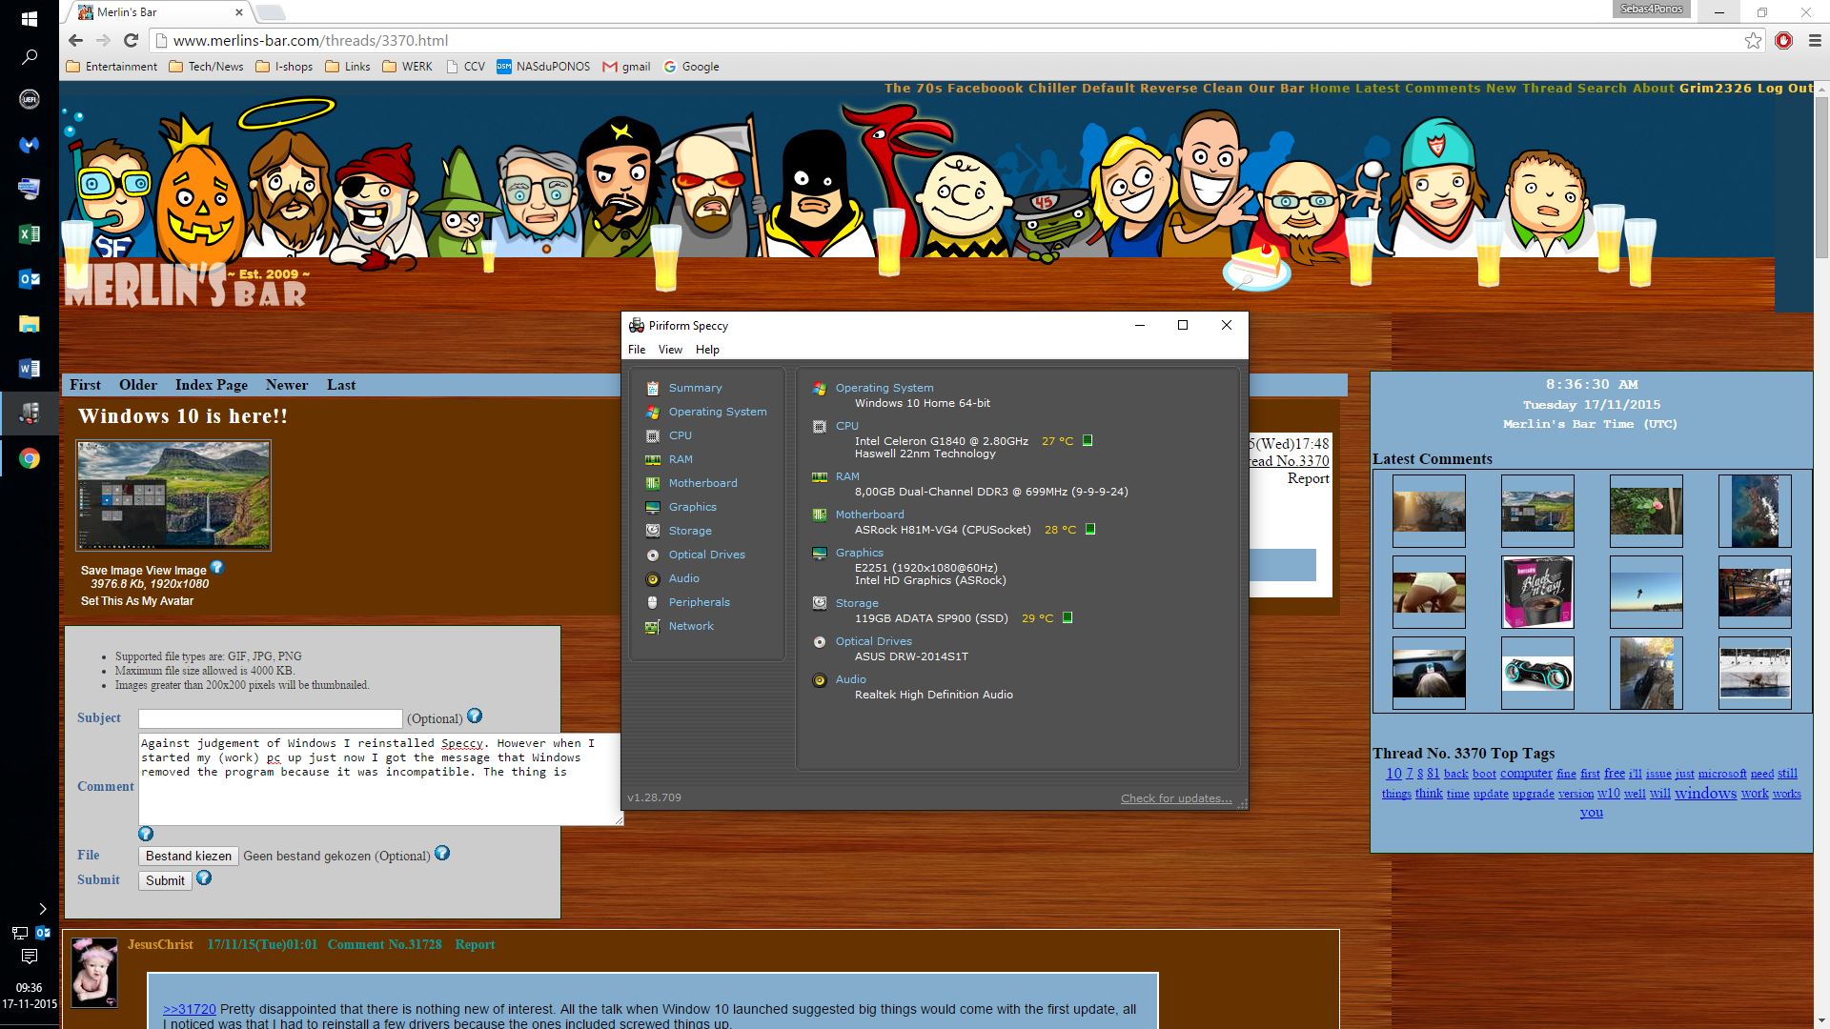Click Graphics heading icon in summary pane
The width and height of the screenshot is (1830, 1029).
tap(819, 553)
